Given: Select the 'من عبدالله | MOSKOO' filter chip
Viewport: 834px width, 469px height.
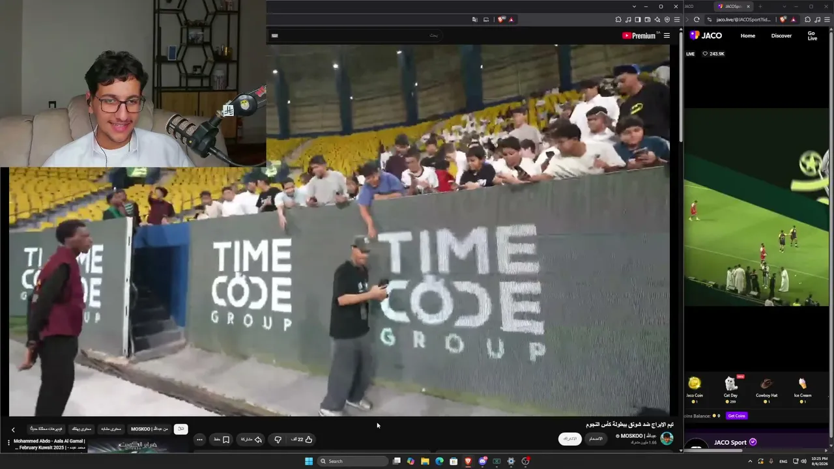Looking at the screenshot, I should point(149,429).
